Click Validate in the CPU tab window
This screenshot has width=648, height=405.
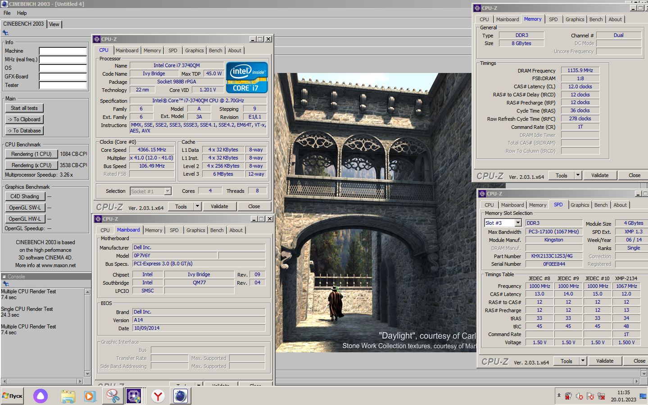click(219, 206)
